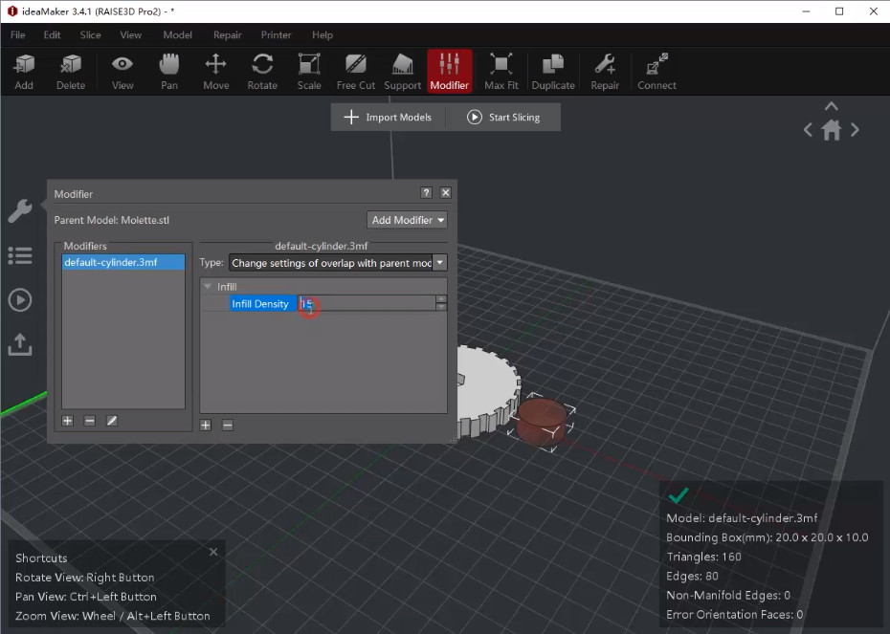Select default-cylinder.3mf in the Modifiers list
This screenshot has width=890, height=634.
coord(123,262)
